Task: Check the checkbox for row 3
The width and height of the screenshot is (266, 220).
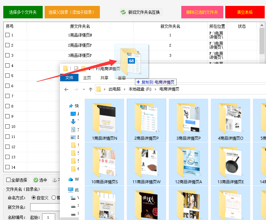Action: point(7,55)
